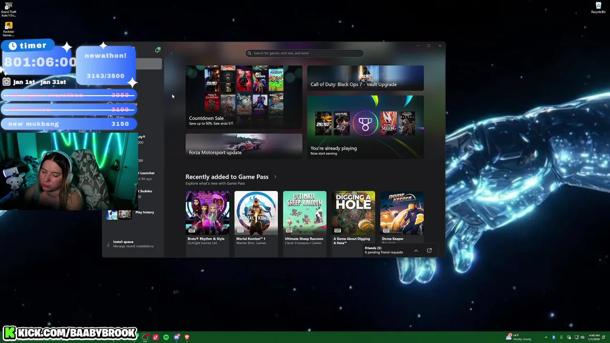The width and height of the screenshot is (610, 343).
Task: Click 'Save up to 50%. Sale ends 1/7.' text
Action: (x=211, y=123)
